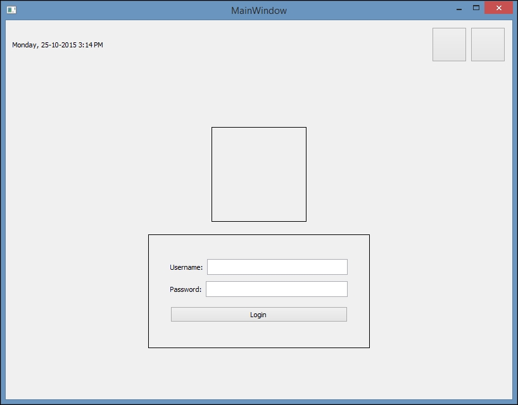Click the empty square logo frame above login
Viewport: 518px width, 405px height.
pyautogui.click(x=258, y=174)
